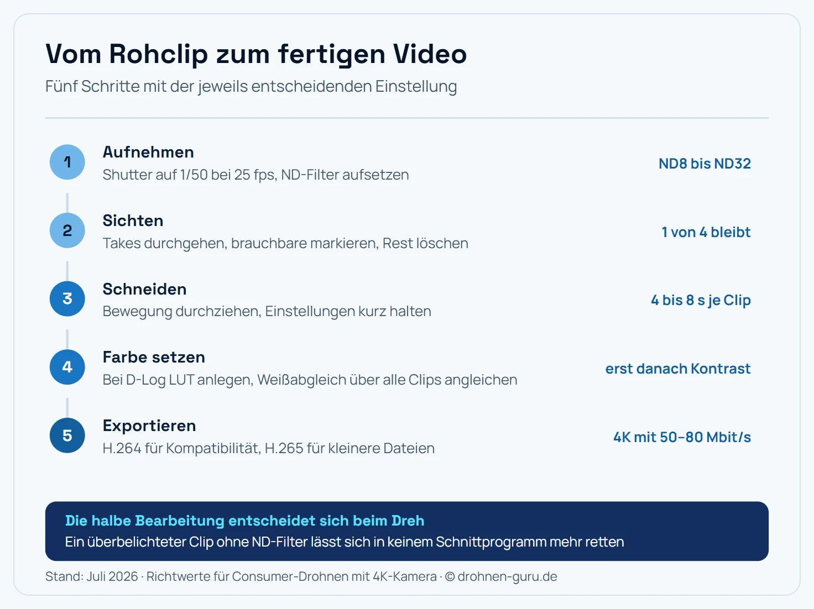The height and width of the screenshot is (609, 814).
Task: Click the step 3 number circle
Action: [67, 299]
